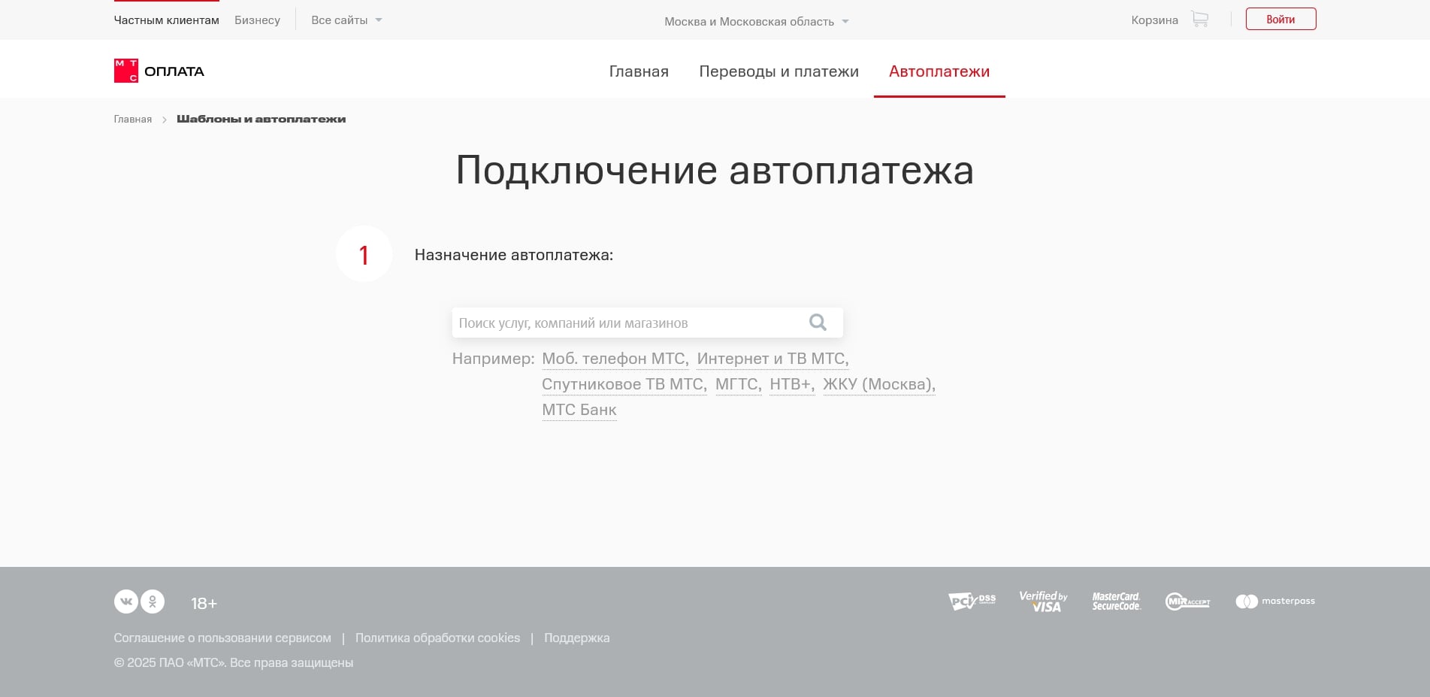The width and height of the screenshot is (1430, 697).
Task: Select the Masterpass logo
Action: click(x=1275, y=602)
